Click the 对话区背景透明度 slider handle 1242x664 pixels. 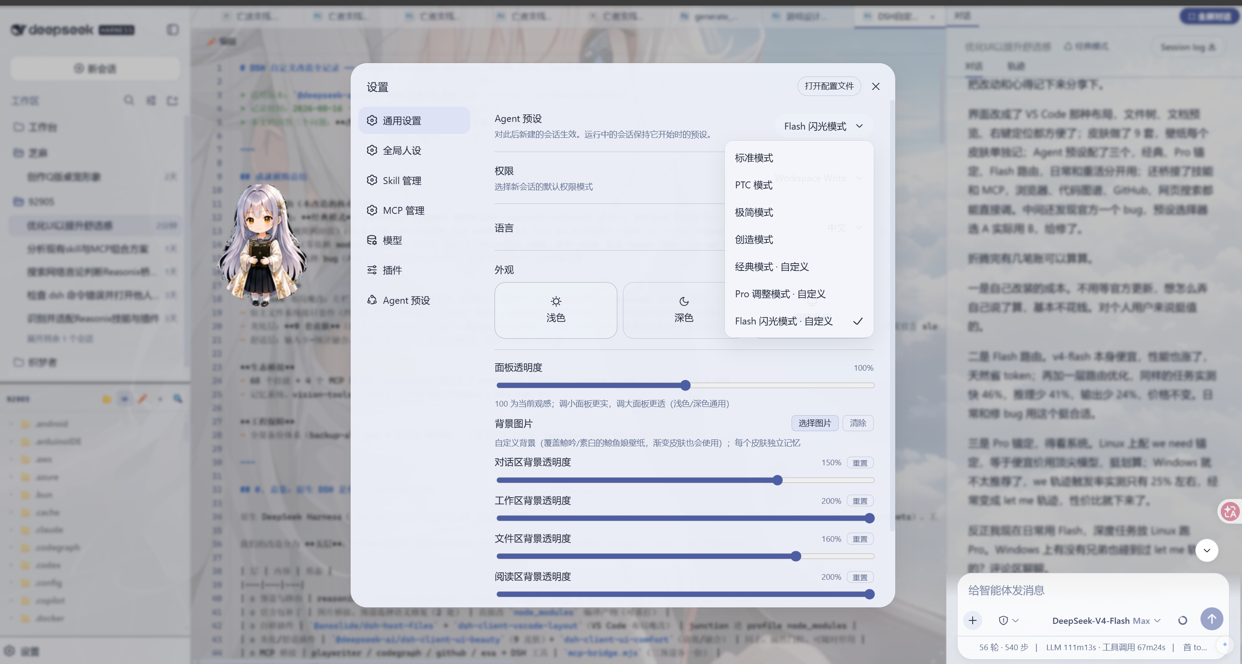[777, 480]
